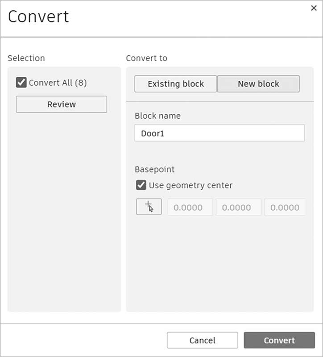Click the middle basepoint coordinate field
The width and height of the screenshot is (323, 357).
point(238,207)
